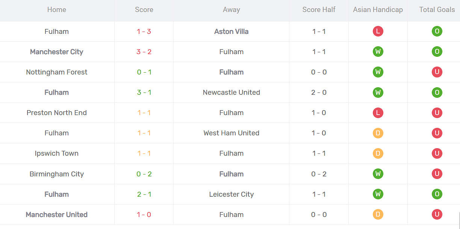Sort by the Home column header
Screen dimensions: 460x229
pos(57,10)
